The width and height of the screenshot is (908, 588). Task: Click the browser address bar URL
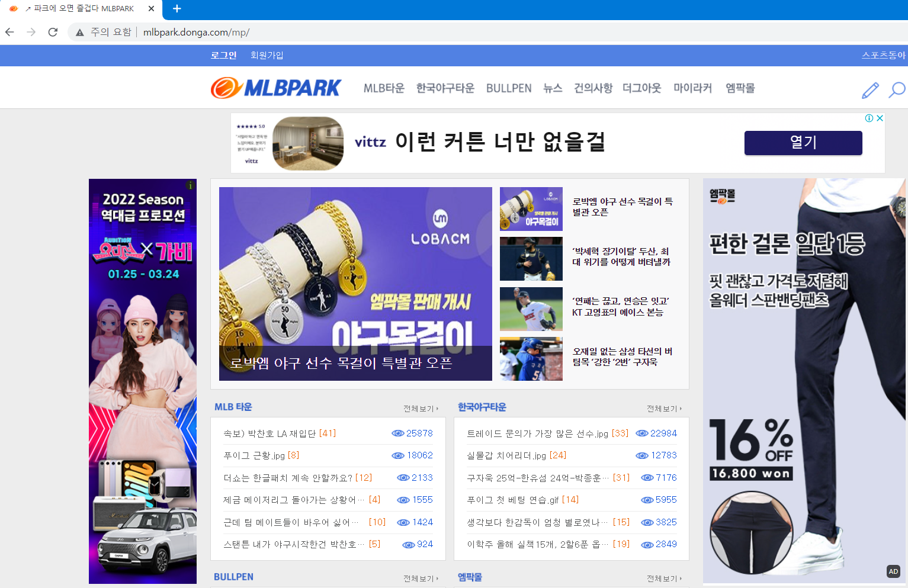[196, 33]
